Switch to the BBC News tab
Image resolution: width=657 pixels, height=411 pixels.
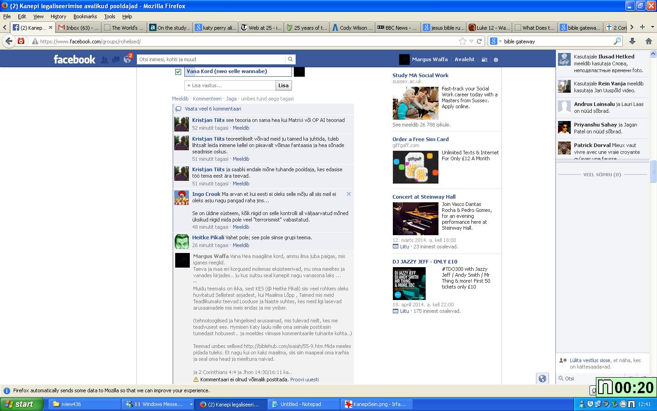(x=397, y=27)
